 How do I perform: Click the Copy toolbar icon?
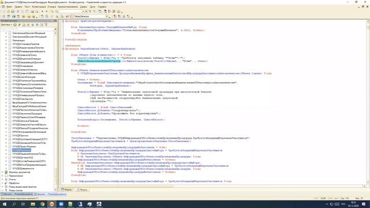point(23,12)
